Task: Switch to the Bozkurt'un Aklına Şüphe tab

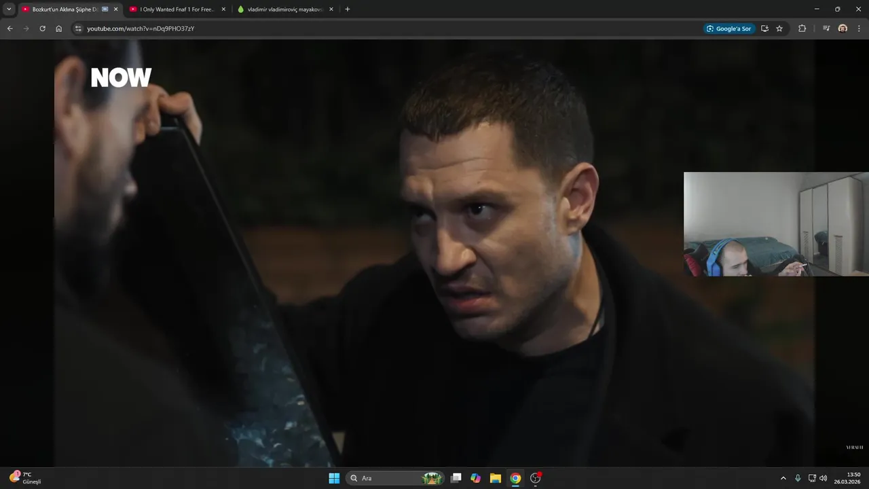Action: 64,10
